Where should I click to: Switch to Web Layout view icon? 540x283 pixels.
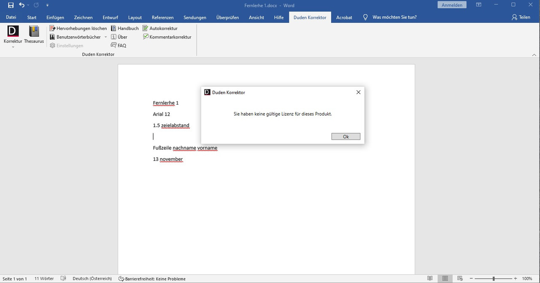(460, 279)
